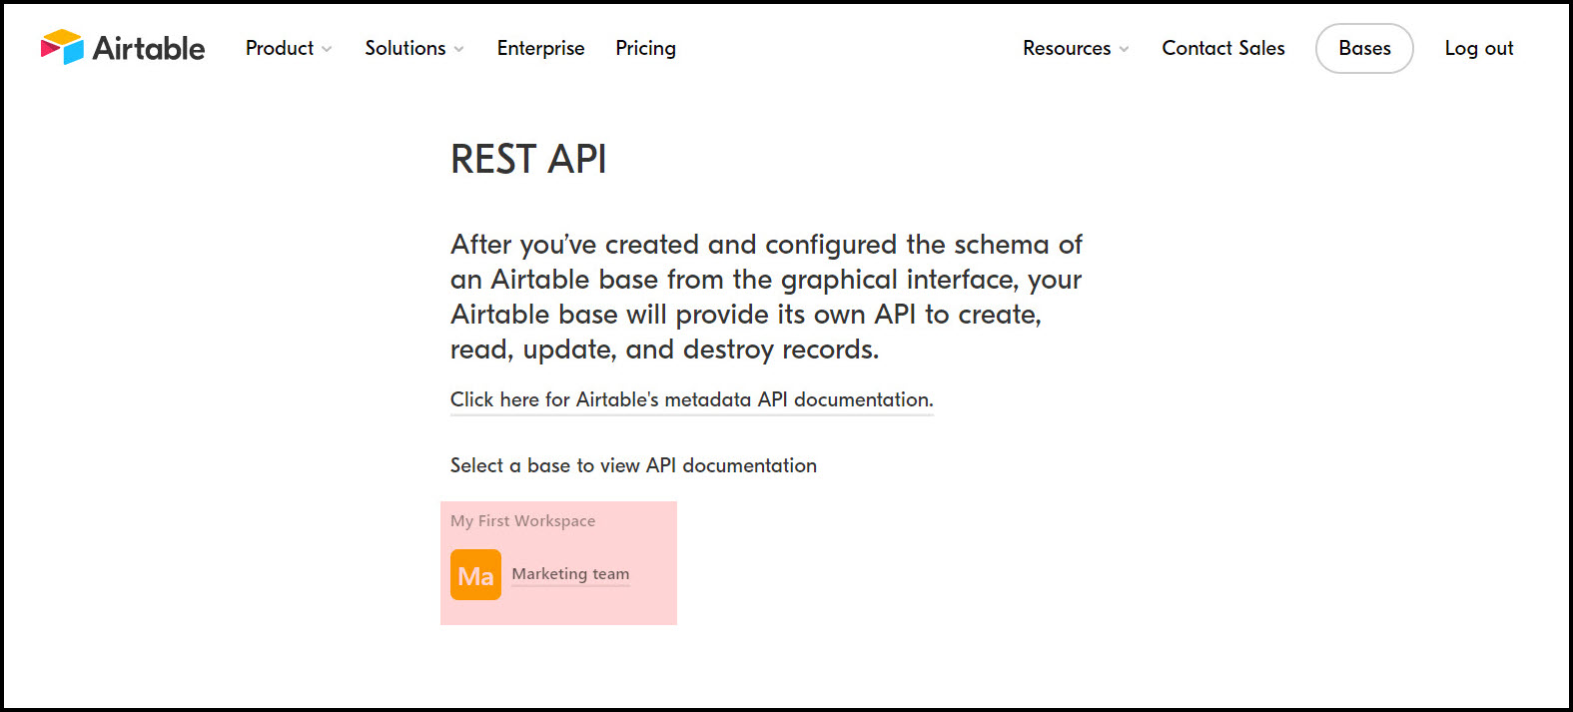The image size is (1573, 712).
Task: Click the Bases button
Action: point(1364,48)
